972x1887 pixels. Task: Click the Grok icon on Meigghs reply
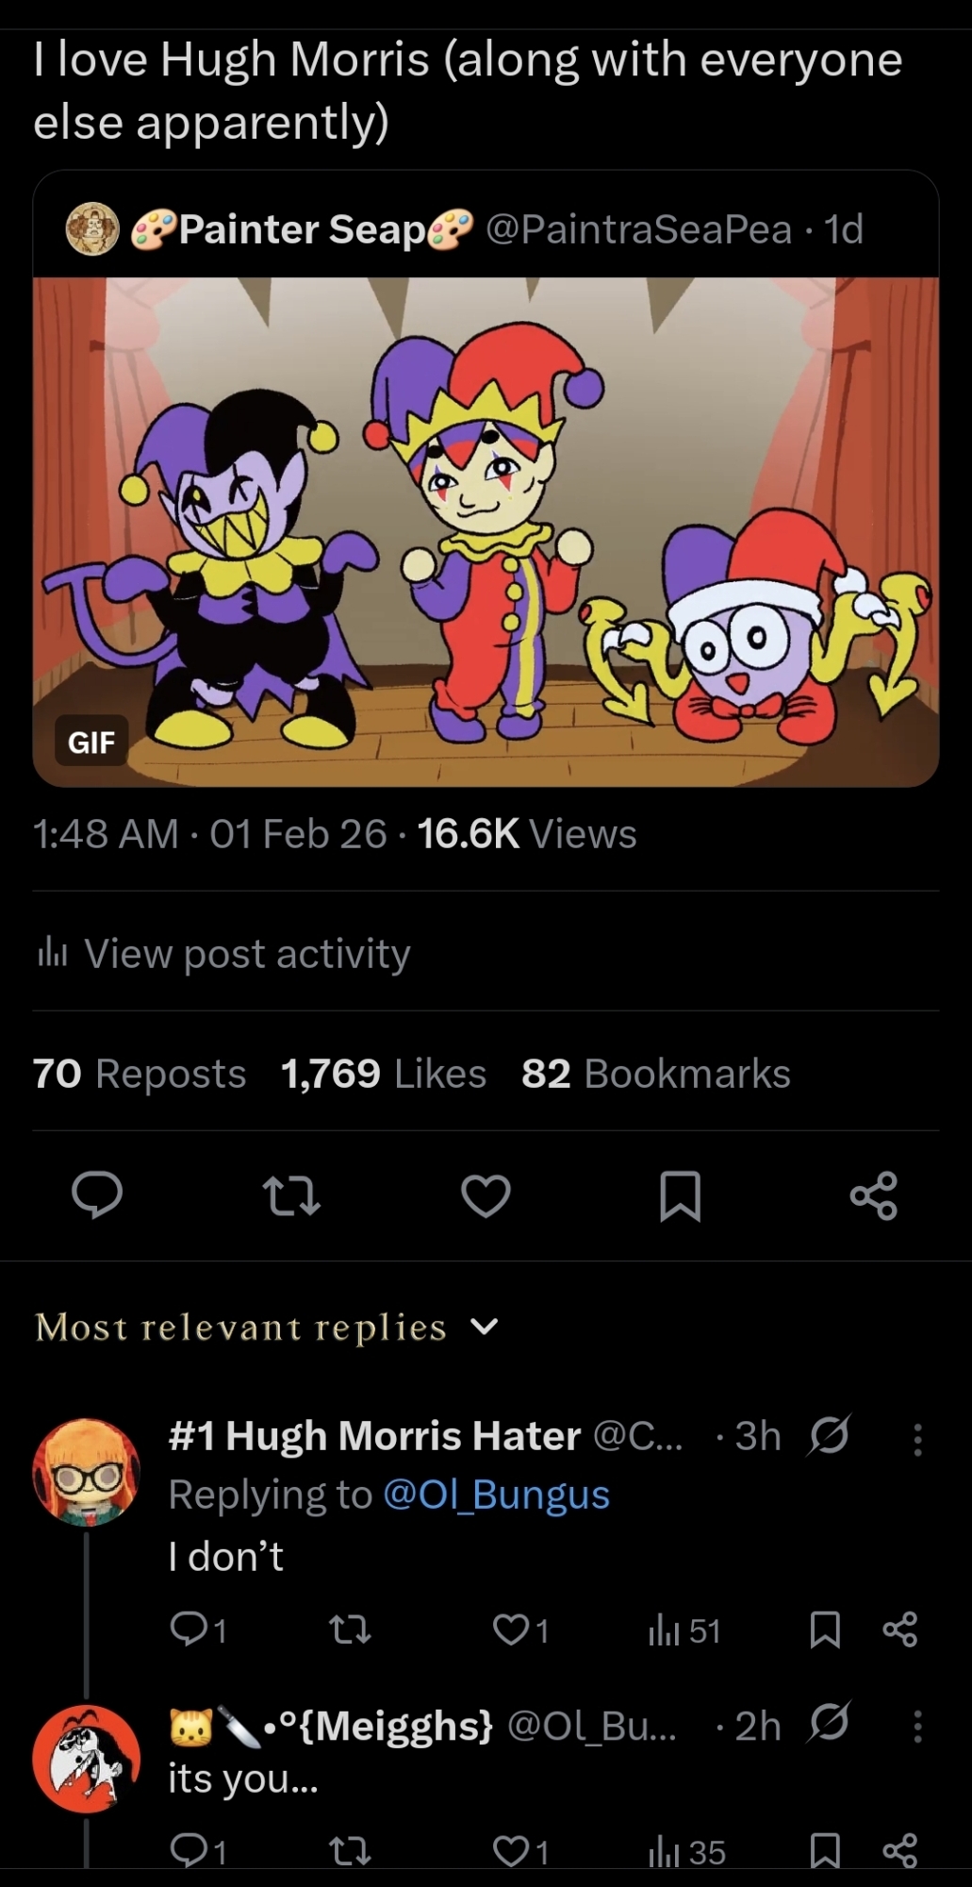(830, 1723)
